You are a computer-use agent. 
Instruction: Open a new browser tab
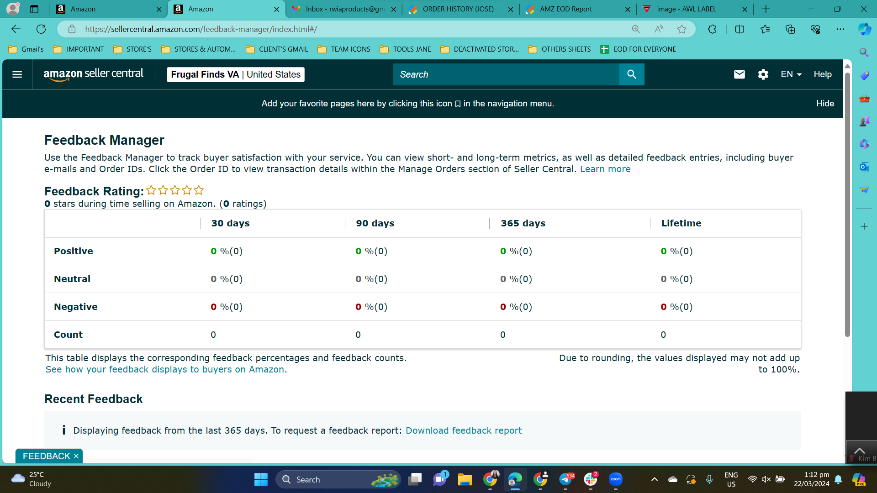766,9
